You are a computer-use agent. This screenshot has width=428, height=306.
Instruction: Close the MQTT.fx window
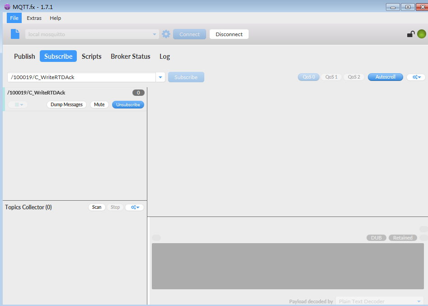[422, 7]
